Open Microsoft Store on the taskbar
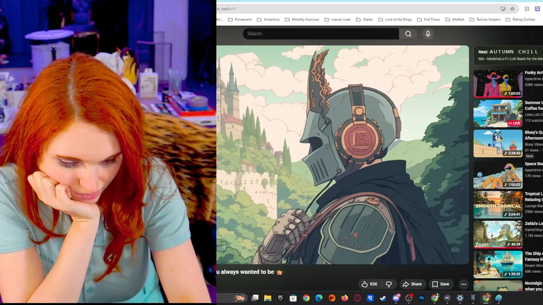 [293, 298]
